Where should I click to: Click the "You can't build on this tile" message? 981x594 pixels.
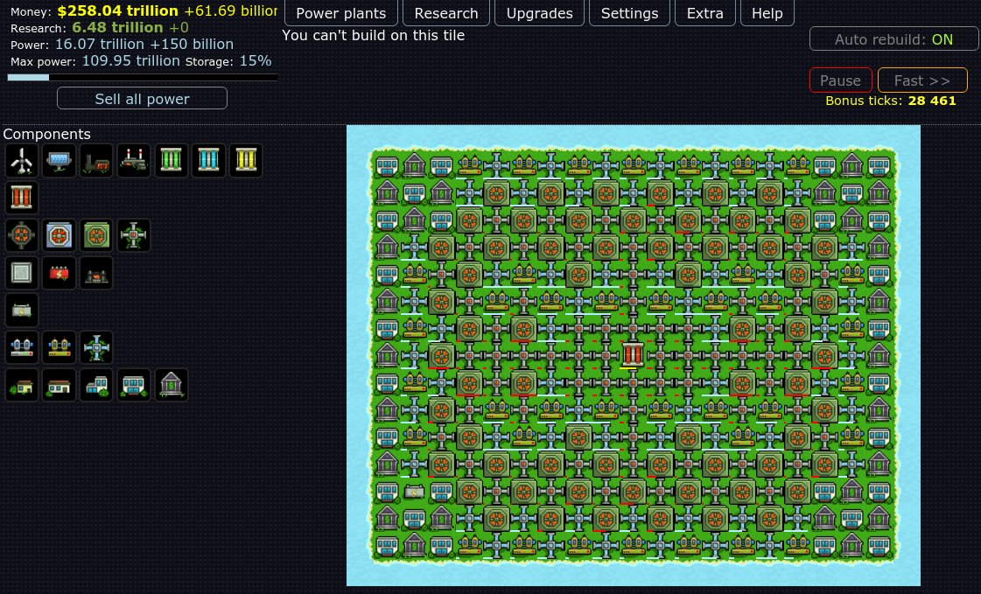coord(374,36)
